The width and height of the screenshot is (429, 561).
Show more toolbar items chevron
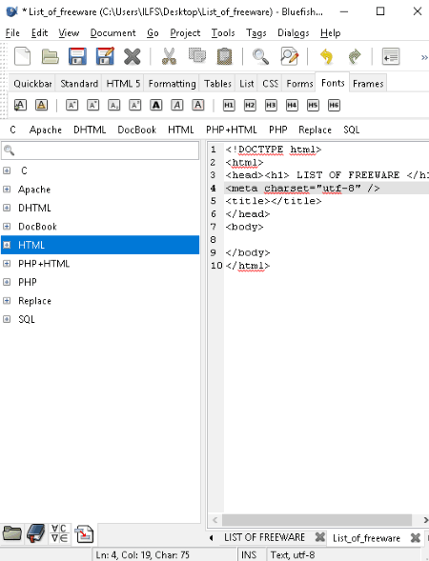coord(424,57)
